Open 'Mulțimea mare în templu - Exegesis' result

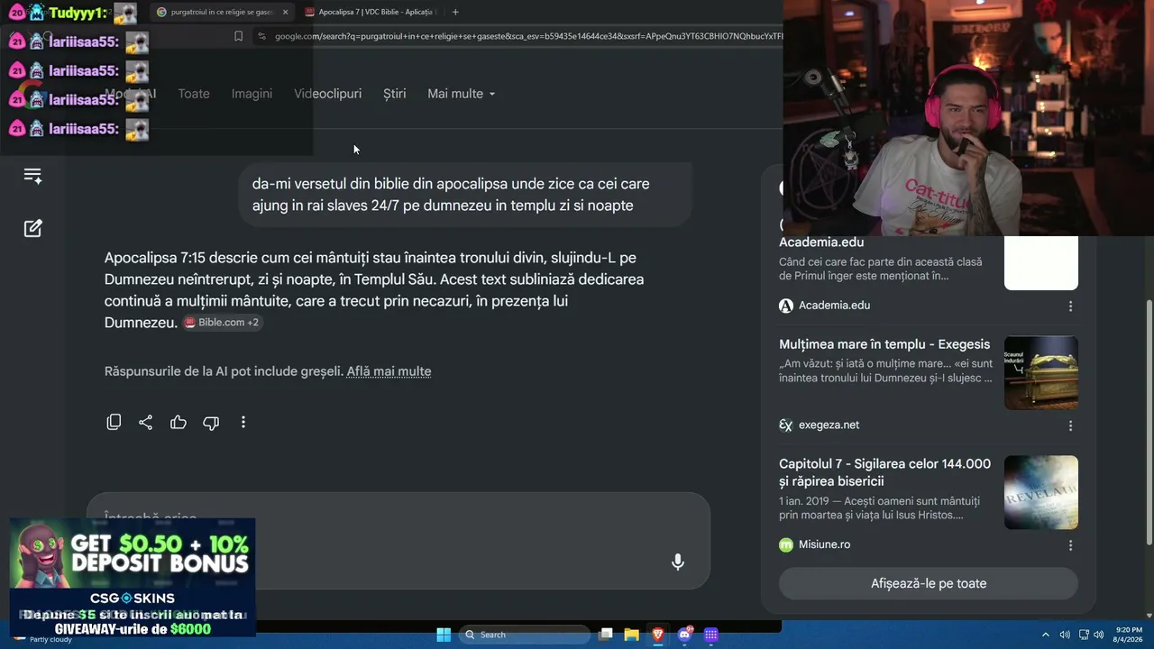[x=884, y=344]
